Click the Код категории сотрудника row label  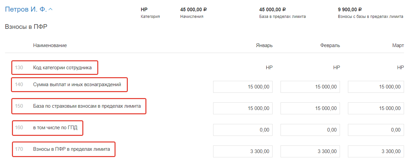[62, 68]
